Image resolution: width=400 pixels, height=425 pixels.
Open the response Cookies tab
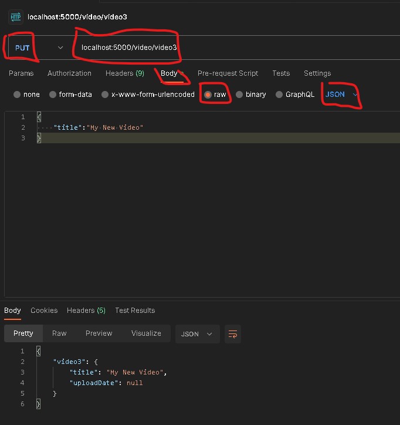(x=44, y=311)
